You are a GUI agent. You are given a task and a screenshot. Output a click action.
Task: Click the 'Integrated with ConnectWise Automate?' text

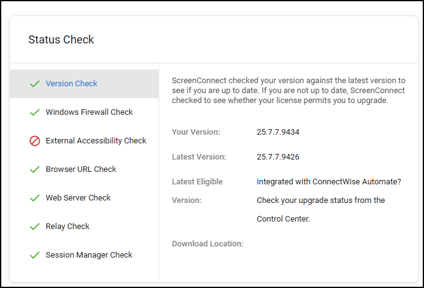pyautogui.click(x=328, y=182)
